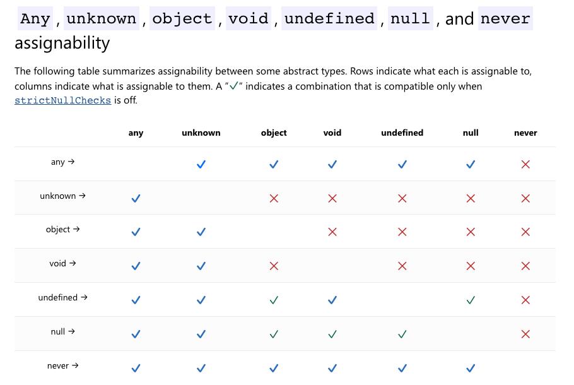The height and width of the screenshot is (385, 574).
Task: Click the green checkmark for undefined to object
Action: (274, 300)
